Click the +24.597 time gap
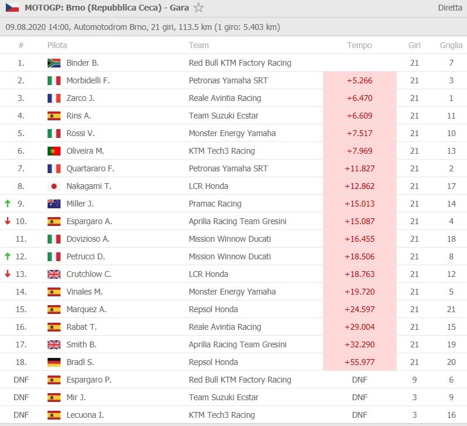The image size is (467, 426). 360,309
